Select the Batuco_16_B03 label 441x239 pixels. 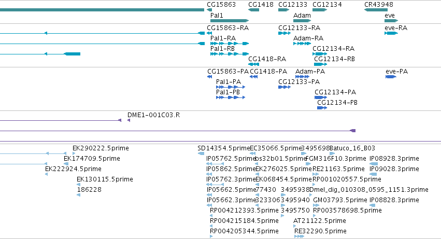352,148
